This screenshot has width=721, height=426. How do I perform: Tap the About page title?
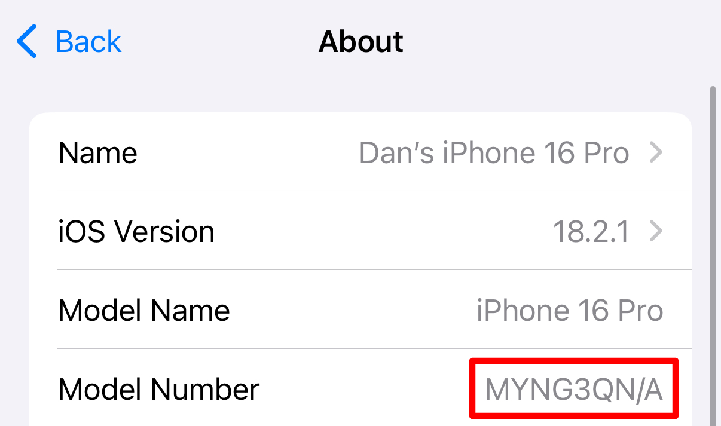click(360, 41)
